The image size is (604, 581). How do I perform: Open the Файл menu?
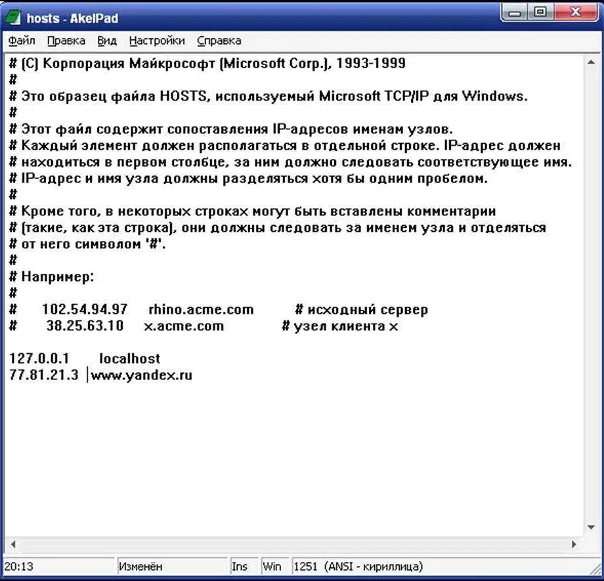22,41
